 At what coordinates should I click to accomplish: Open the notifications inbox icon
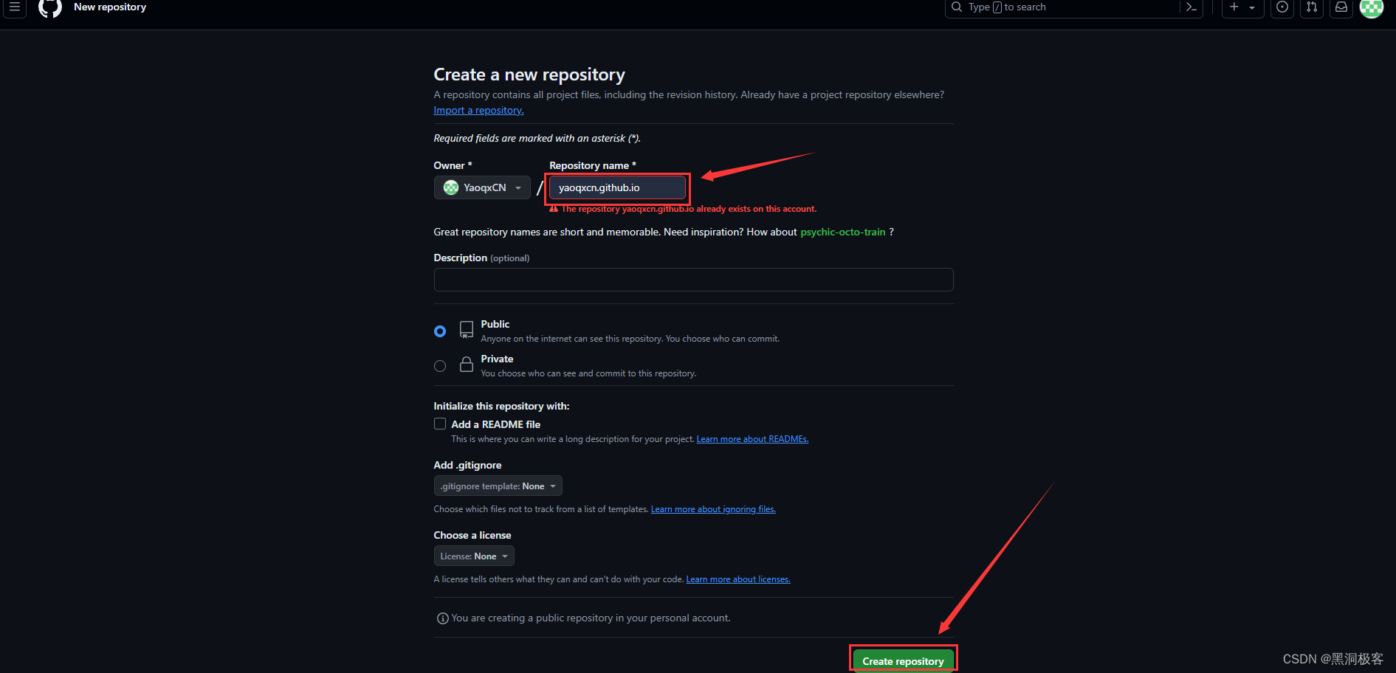pyautogui.click(x=1341, y=7)
